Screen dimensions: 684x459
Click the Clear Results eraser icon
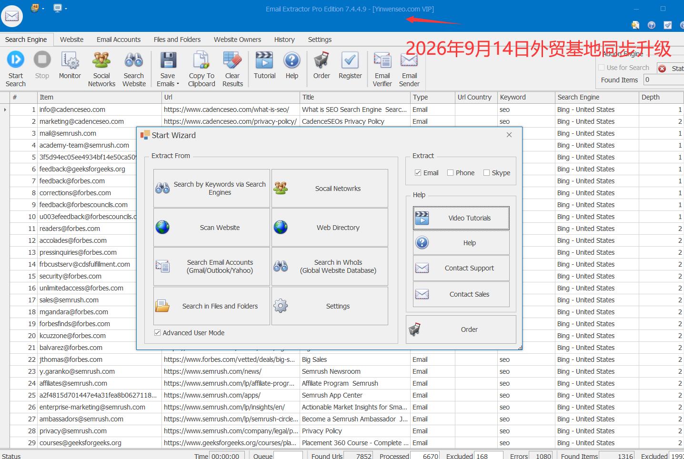tap(232, 60)
